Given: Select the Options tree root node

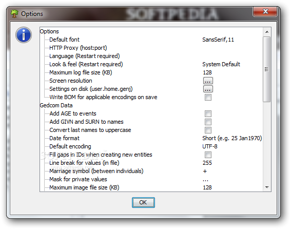Looking at the screenshot, I should click(49, 31).
